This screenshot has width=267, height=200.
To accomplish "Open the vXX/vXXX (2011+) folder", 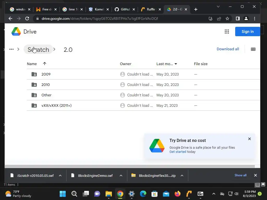I will point(143,105).
